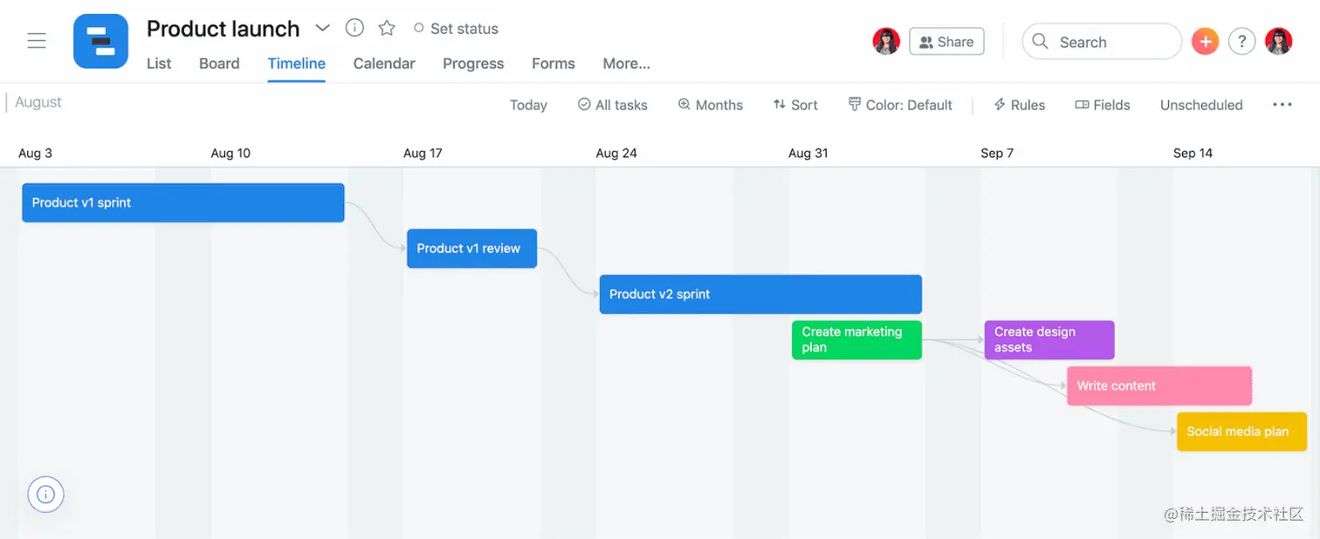
Task: Click the Today button
Action: tap(528, 105)
